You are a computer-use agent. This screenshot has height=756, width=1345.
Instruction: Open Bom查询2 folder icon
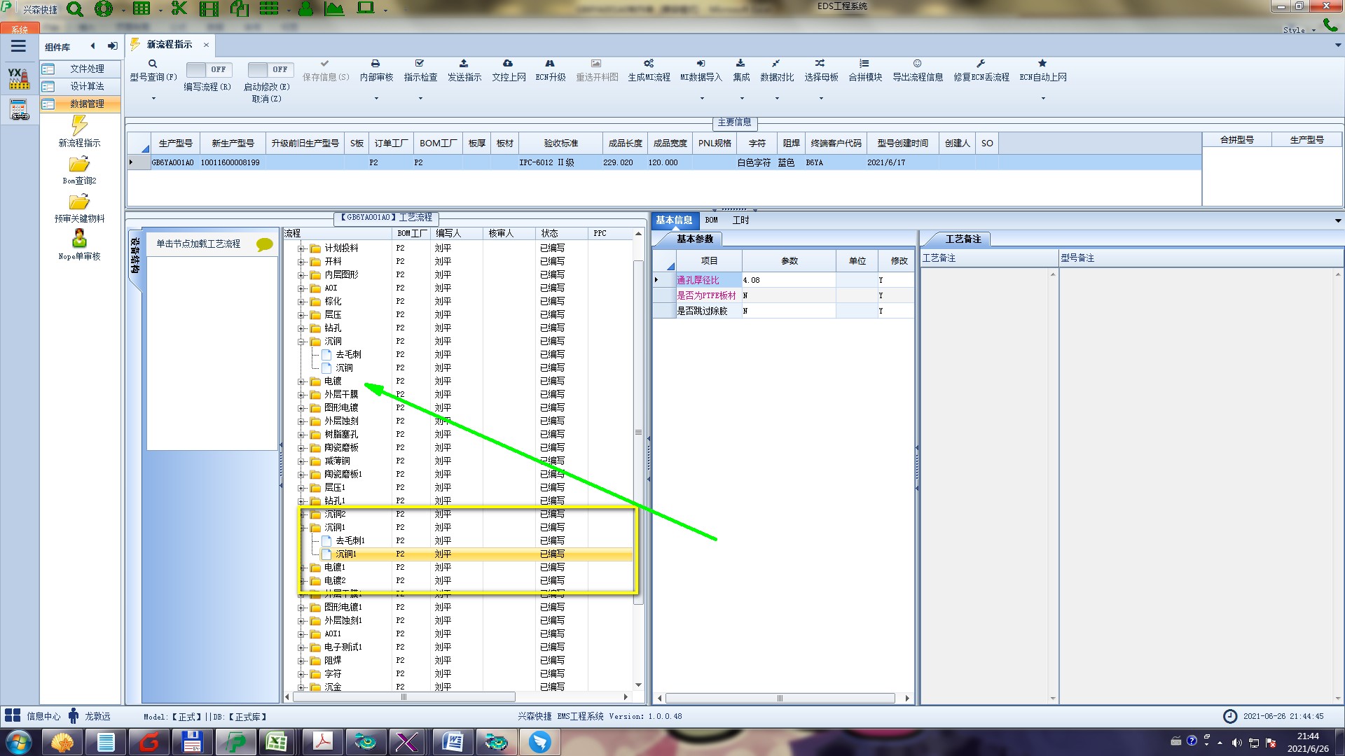coord(79,164)
